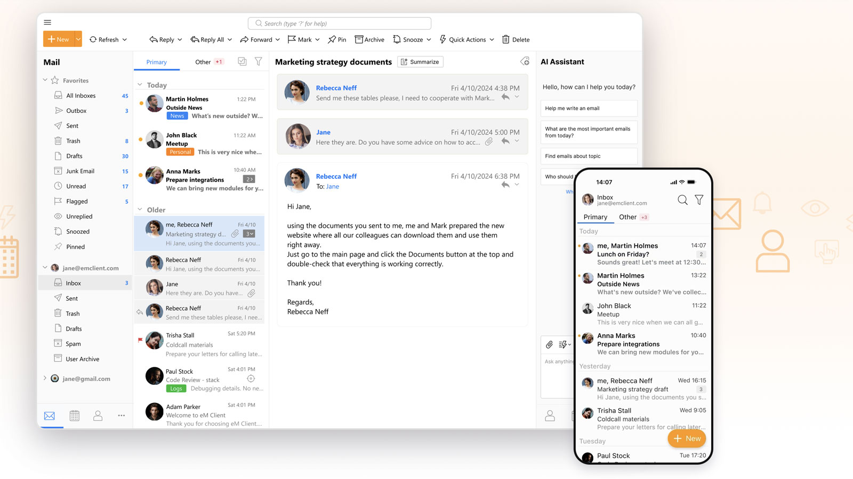Click attachment icon in Jane's conversation message
The height and width of the screenshot is (479, 853).
coord(489,142)
